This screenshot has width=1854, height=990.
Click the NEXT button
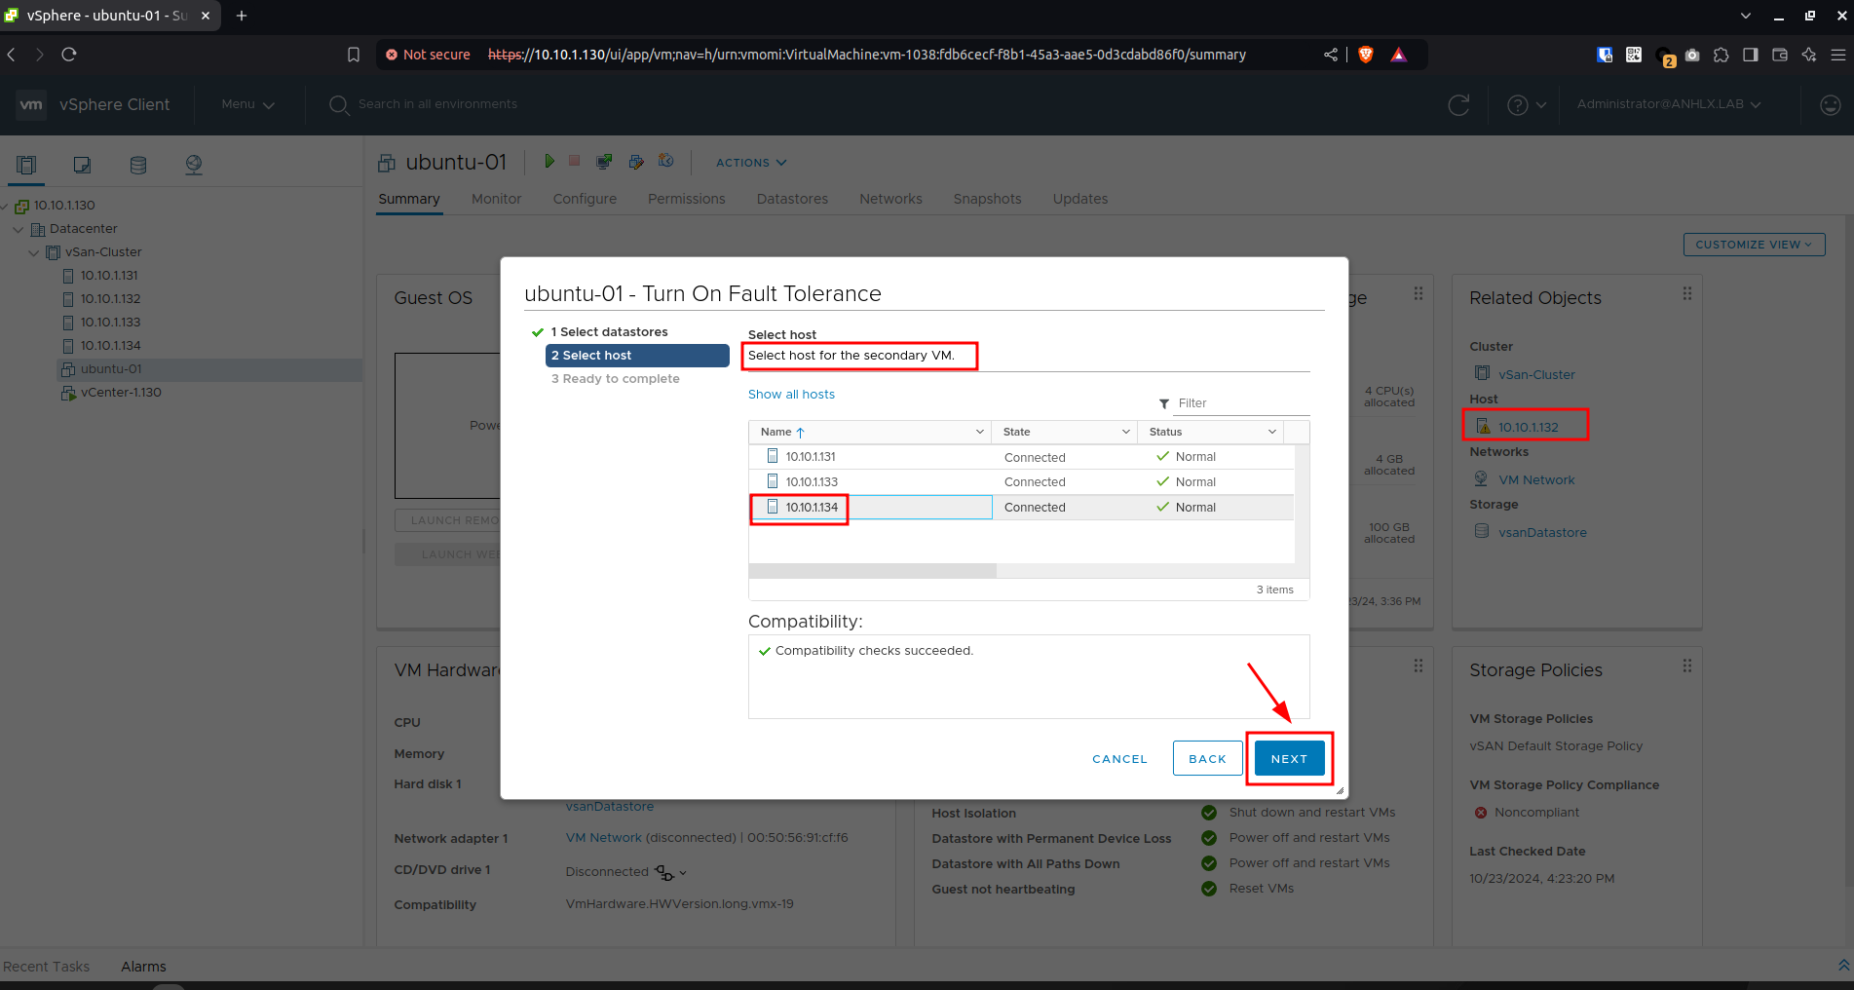tap(1288, 759)
